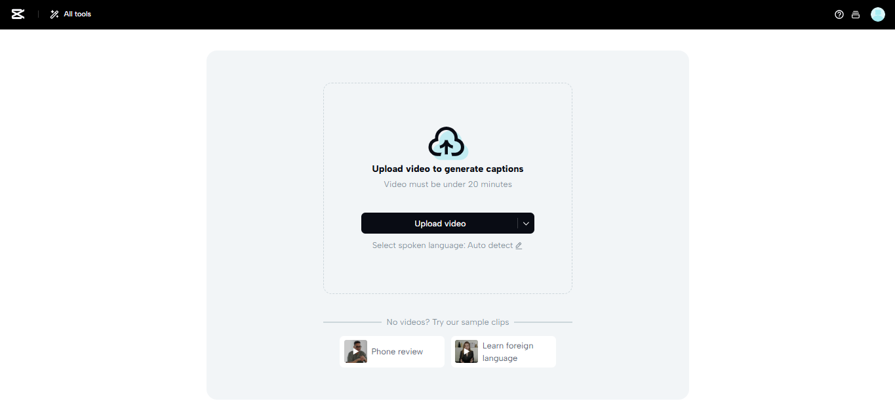Screen dimensions: 895x420
Task: Click Upload video to generate captions heading area
Action: point(448,169)
